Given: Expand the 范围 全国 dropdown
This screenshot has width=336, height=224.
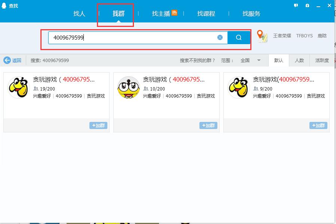Looking at the screenshot, I should (x=250, y=60).
